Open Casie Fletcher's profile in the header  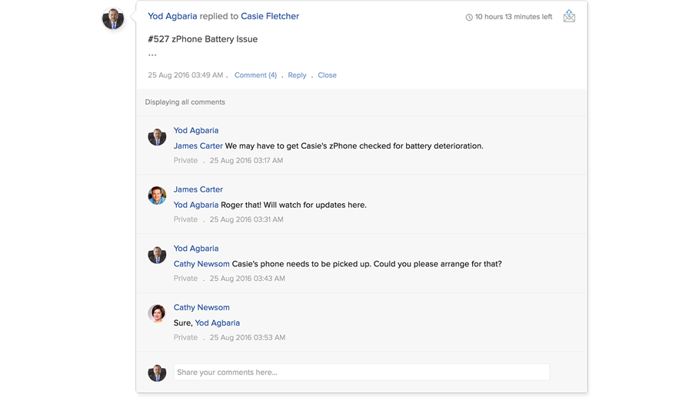pyautogui.click(x=270, y=16)
